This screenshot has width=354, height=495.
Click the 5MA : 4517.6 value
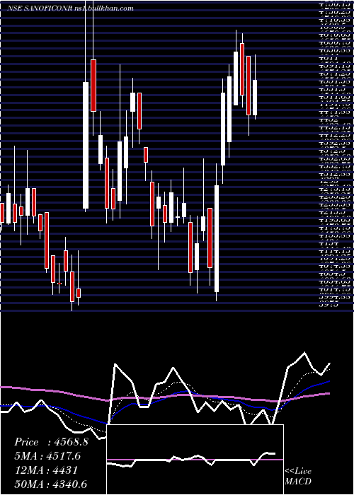[47, 456]
